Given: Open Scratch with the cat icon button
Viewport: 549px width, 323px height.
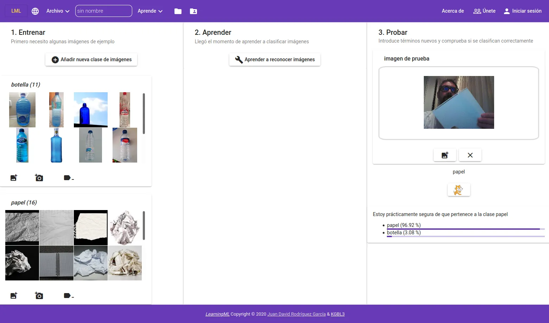Looking at the screenshot, I should pyautogui.click(x=459, y=190).
